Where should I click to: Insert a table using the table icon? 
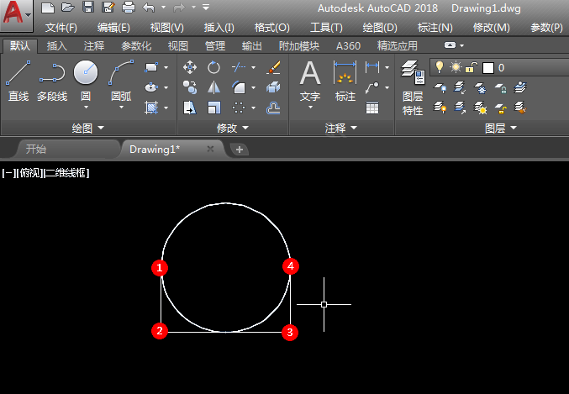pos(371,108)
